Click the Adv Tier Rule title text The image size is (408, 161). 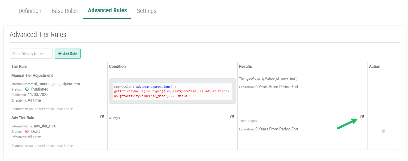click(x=23, y=118)
